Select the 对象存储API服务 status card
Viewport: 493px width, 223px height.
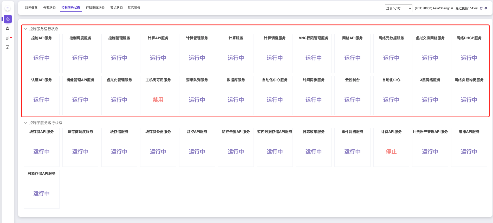pos(42,189)
